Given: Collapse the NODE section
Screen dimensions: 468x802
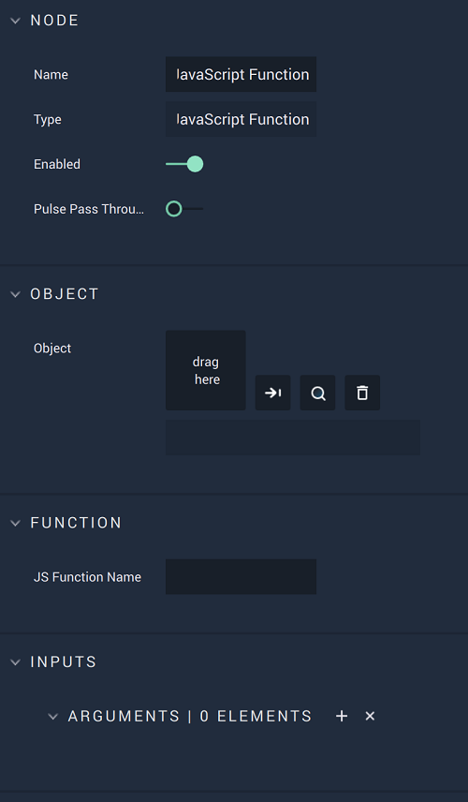Looking at the screenshot, I should (x=15, y=21).
